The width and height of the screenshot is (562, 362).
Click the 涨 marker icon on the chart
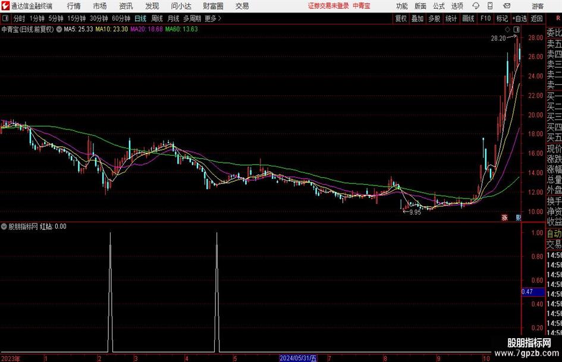click(x=505, y=217)
